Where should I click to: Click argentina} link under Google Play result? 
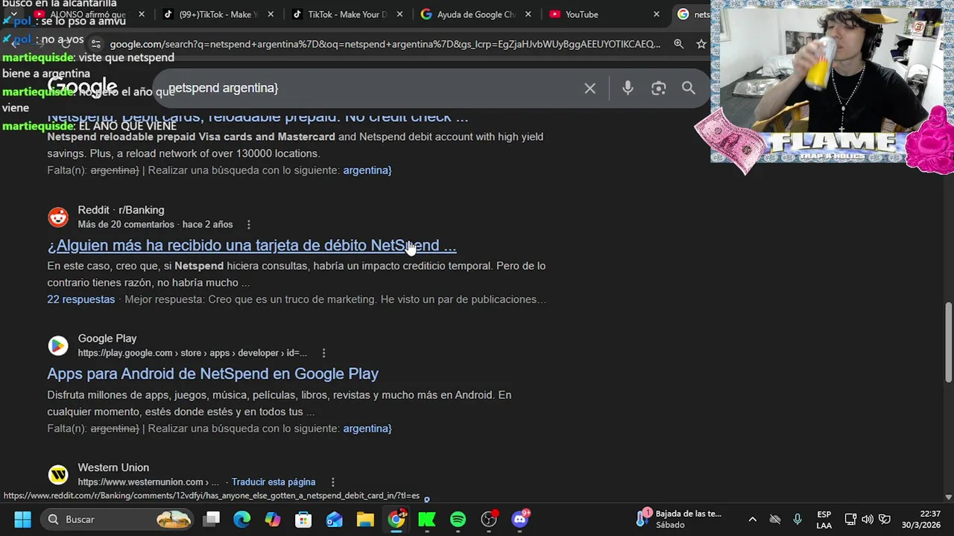coord(367,429)
